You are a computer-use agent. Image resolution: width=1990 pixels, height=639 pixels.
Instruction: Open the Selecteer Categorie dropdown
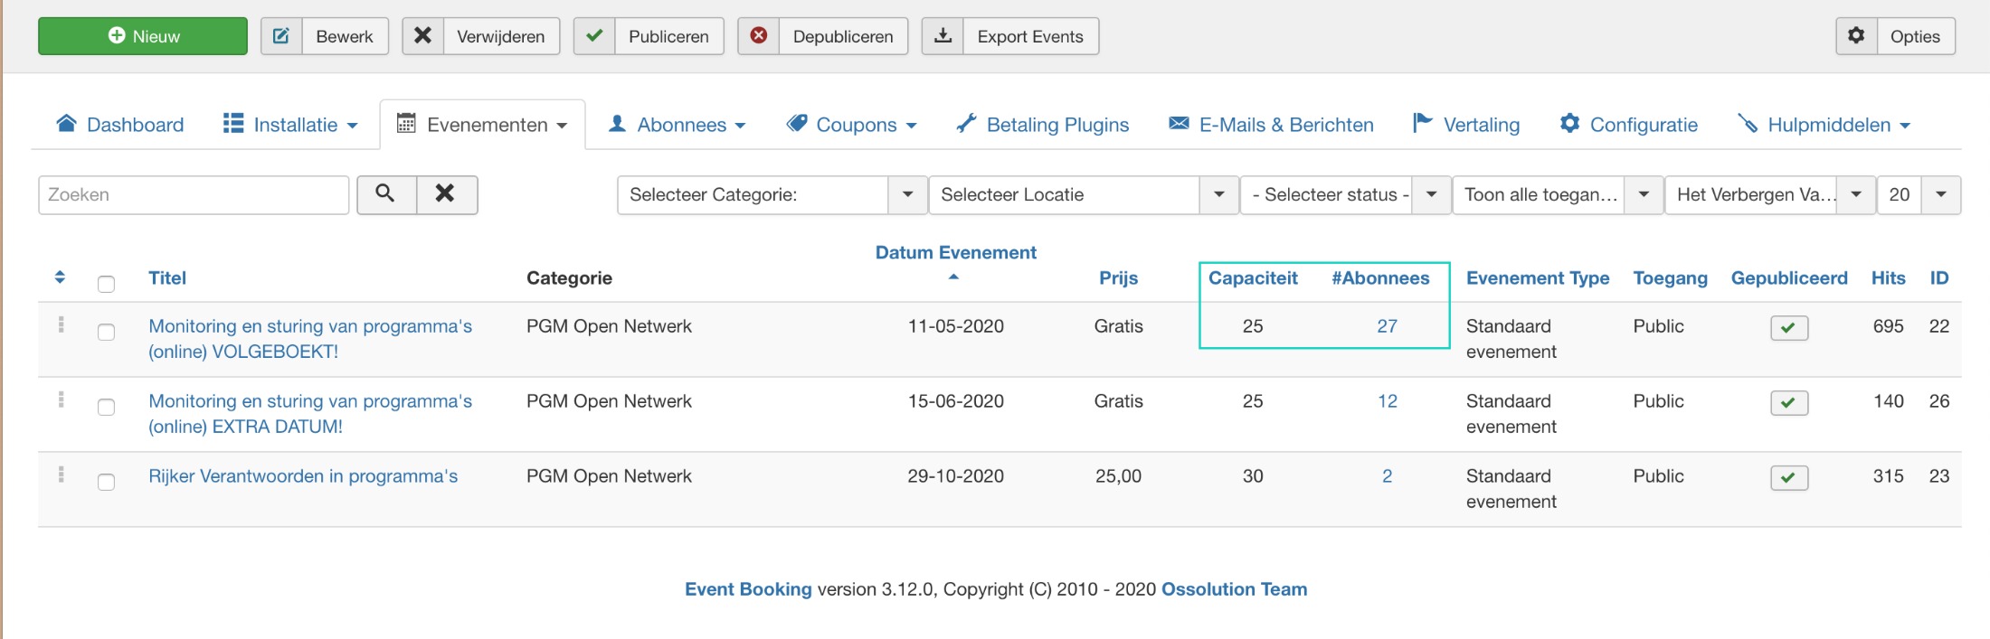772,194
